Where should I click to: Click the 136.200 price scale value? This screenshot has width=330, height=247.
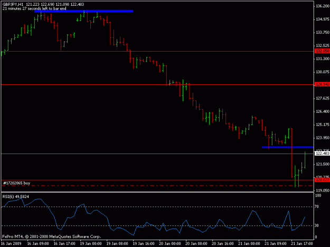tap(323, 6)
